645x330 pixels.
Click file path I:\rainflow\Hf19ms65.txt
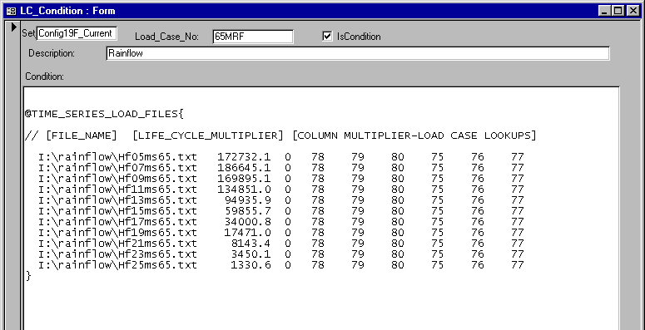coord(117,233)
